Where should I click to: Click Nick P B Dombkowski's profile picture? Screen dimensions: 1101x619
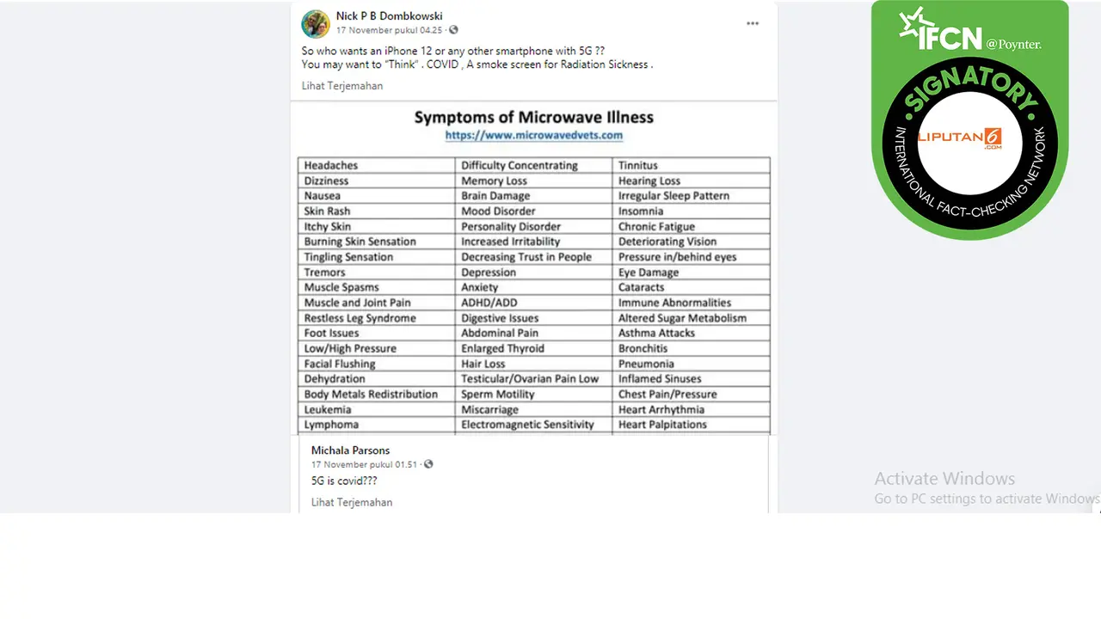coord(316,23)
